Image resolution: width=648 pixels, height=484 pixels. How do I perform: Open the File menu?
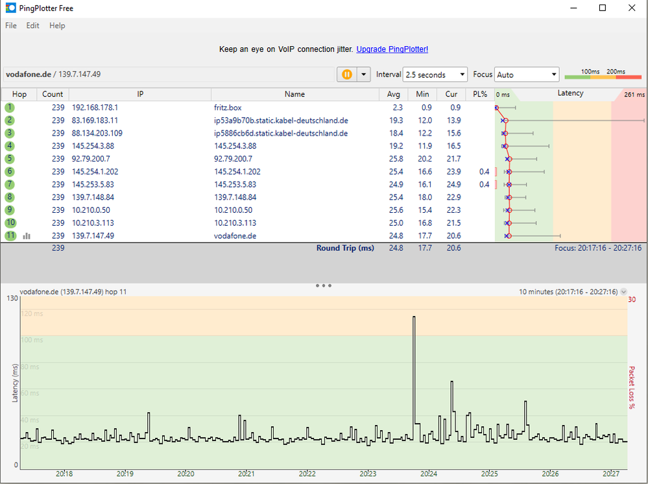(x=11, y=26)
